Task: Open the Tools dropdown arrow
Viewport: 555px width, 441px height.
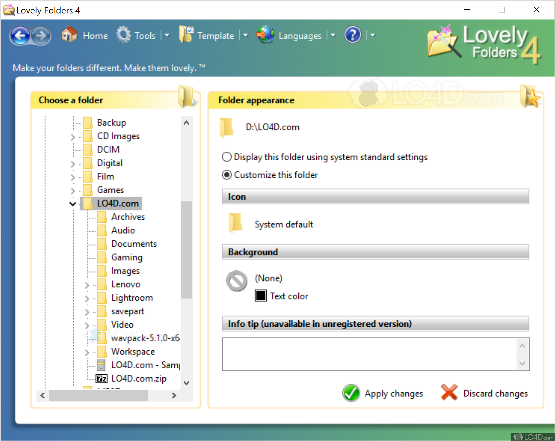Action: pyautogui.click(x=167, y=35)
